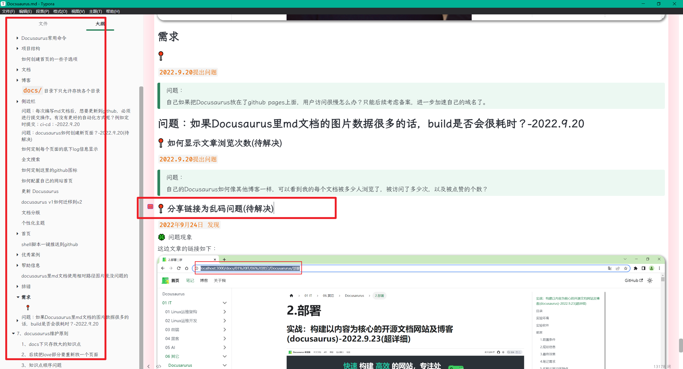
Task: Click the light/dark theme sun icon in embedded page
Action: 650,280
